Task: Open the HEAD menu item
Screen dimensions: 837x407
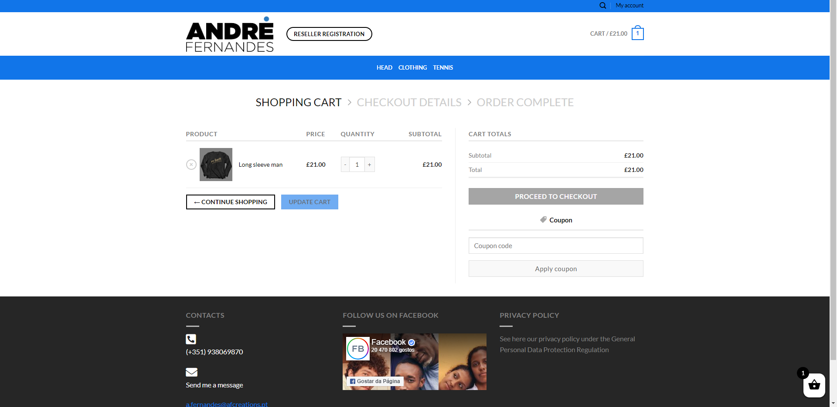Action: (384, 67)
